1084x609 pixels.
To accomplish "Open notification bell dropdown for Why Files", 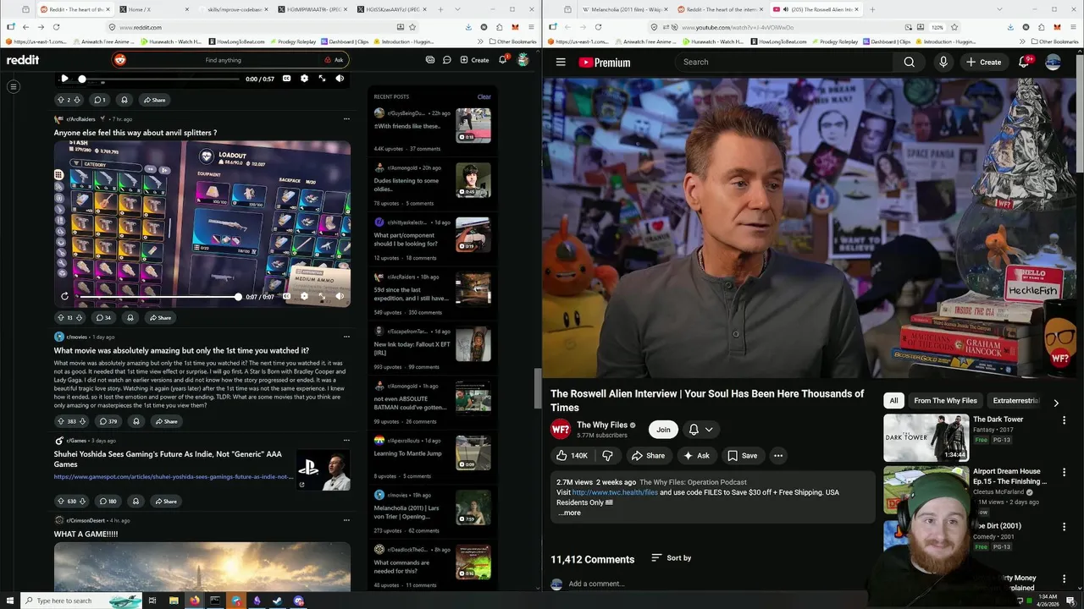I will [700, 430].
